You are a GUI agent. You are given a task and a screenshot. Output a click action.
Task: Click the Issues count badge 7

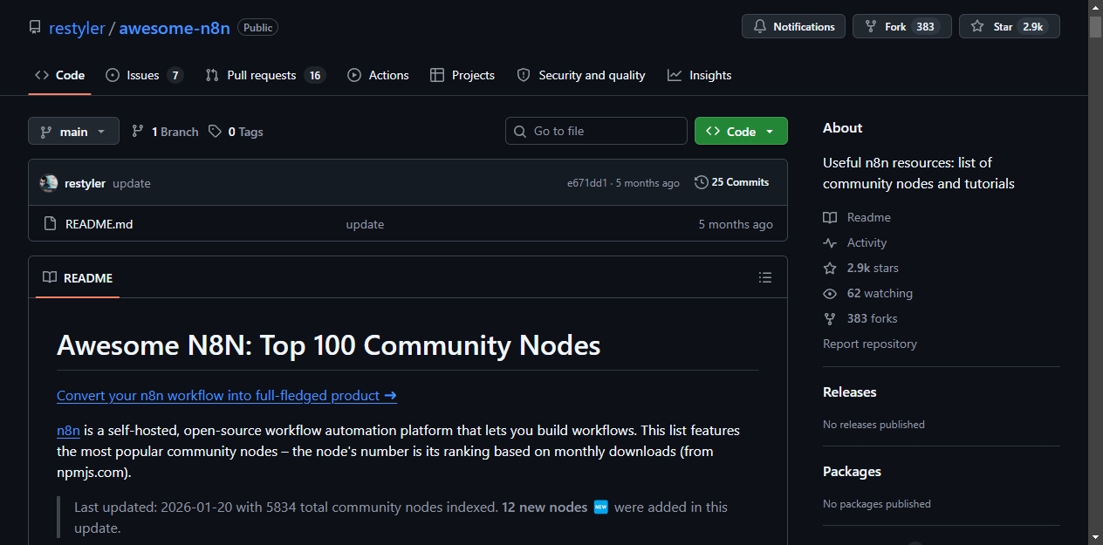click(175, 75)
